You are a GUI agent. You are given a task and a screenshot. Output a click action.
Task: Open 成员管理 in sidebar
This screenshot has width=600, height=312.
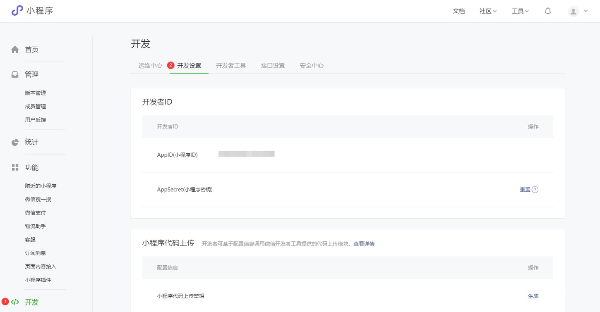point(36,107)
